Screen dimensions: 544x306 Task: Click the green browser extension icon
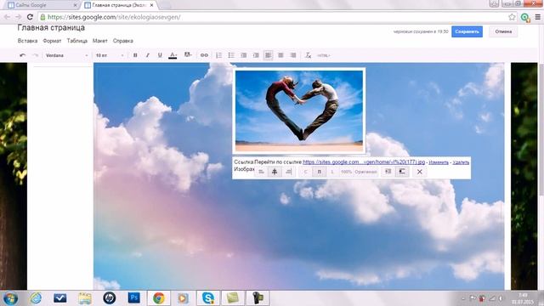pyautogui.click(x=525, y=17)
